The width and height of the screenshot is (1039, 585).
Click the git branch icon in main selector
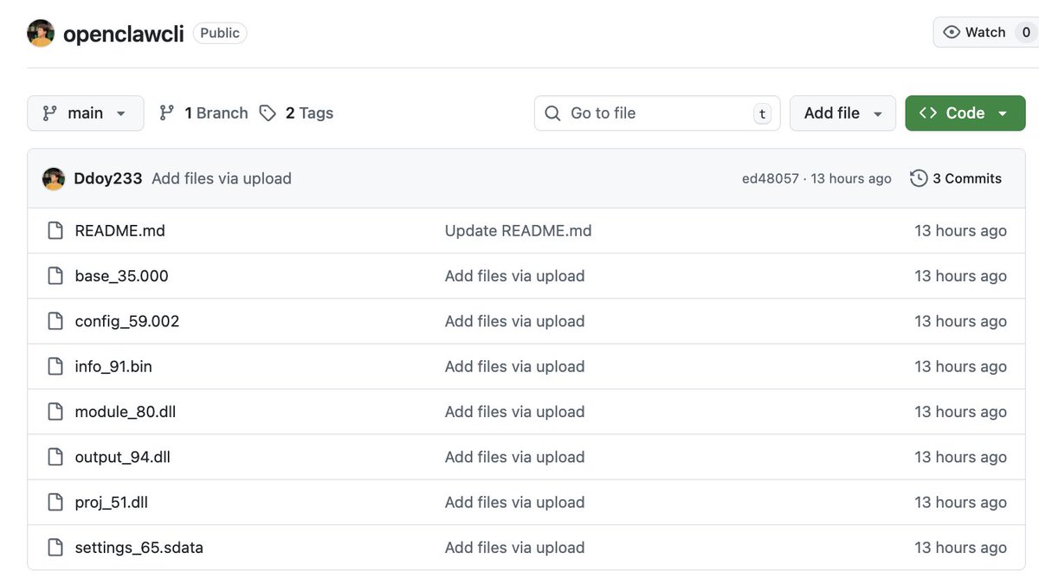coord(50,113)
